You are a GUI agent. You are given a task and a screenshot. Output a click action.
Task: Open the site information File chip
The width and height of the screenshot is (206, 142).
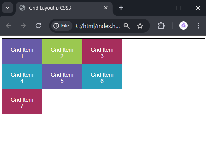(x=61, y=26)
